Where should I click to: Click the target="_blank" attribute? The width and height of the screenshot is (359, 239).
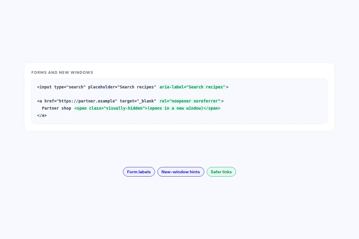138,101
